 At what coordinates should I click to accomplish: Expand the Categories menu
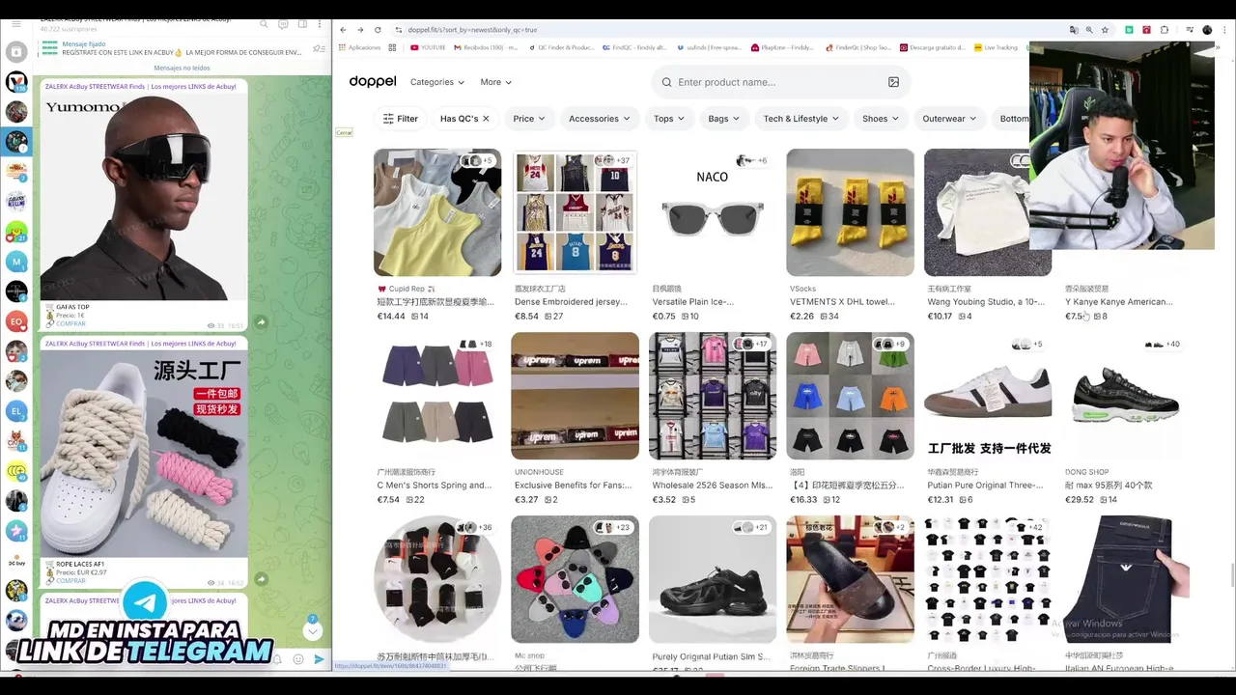click(x=437, y=82)
